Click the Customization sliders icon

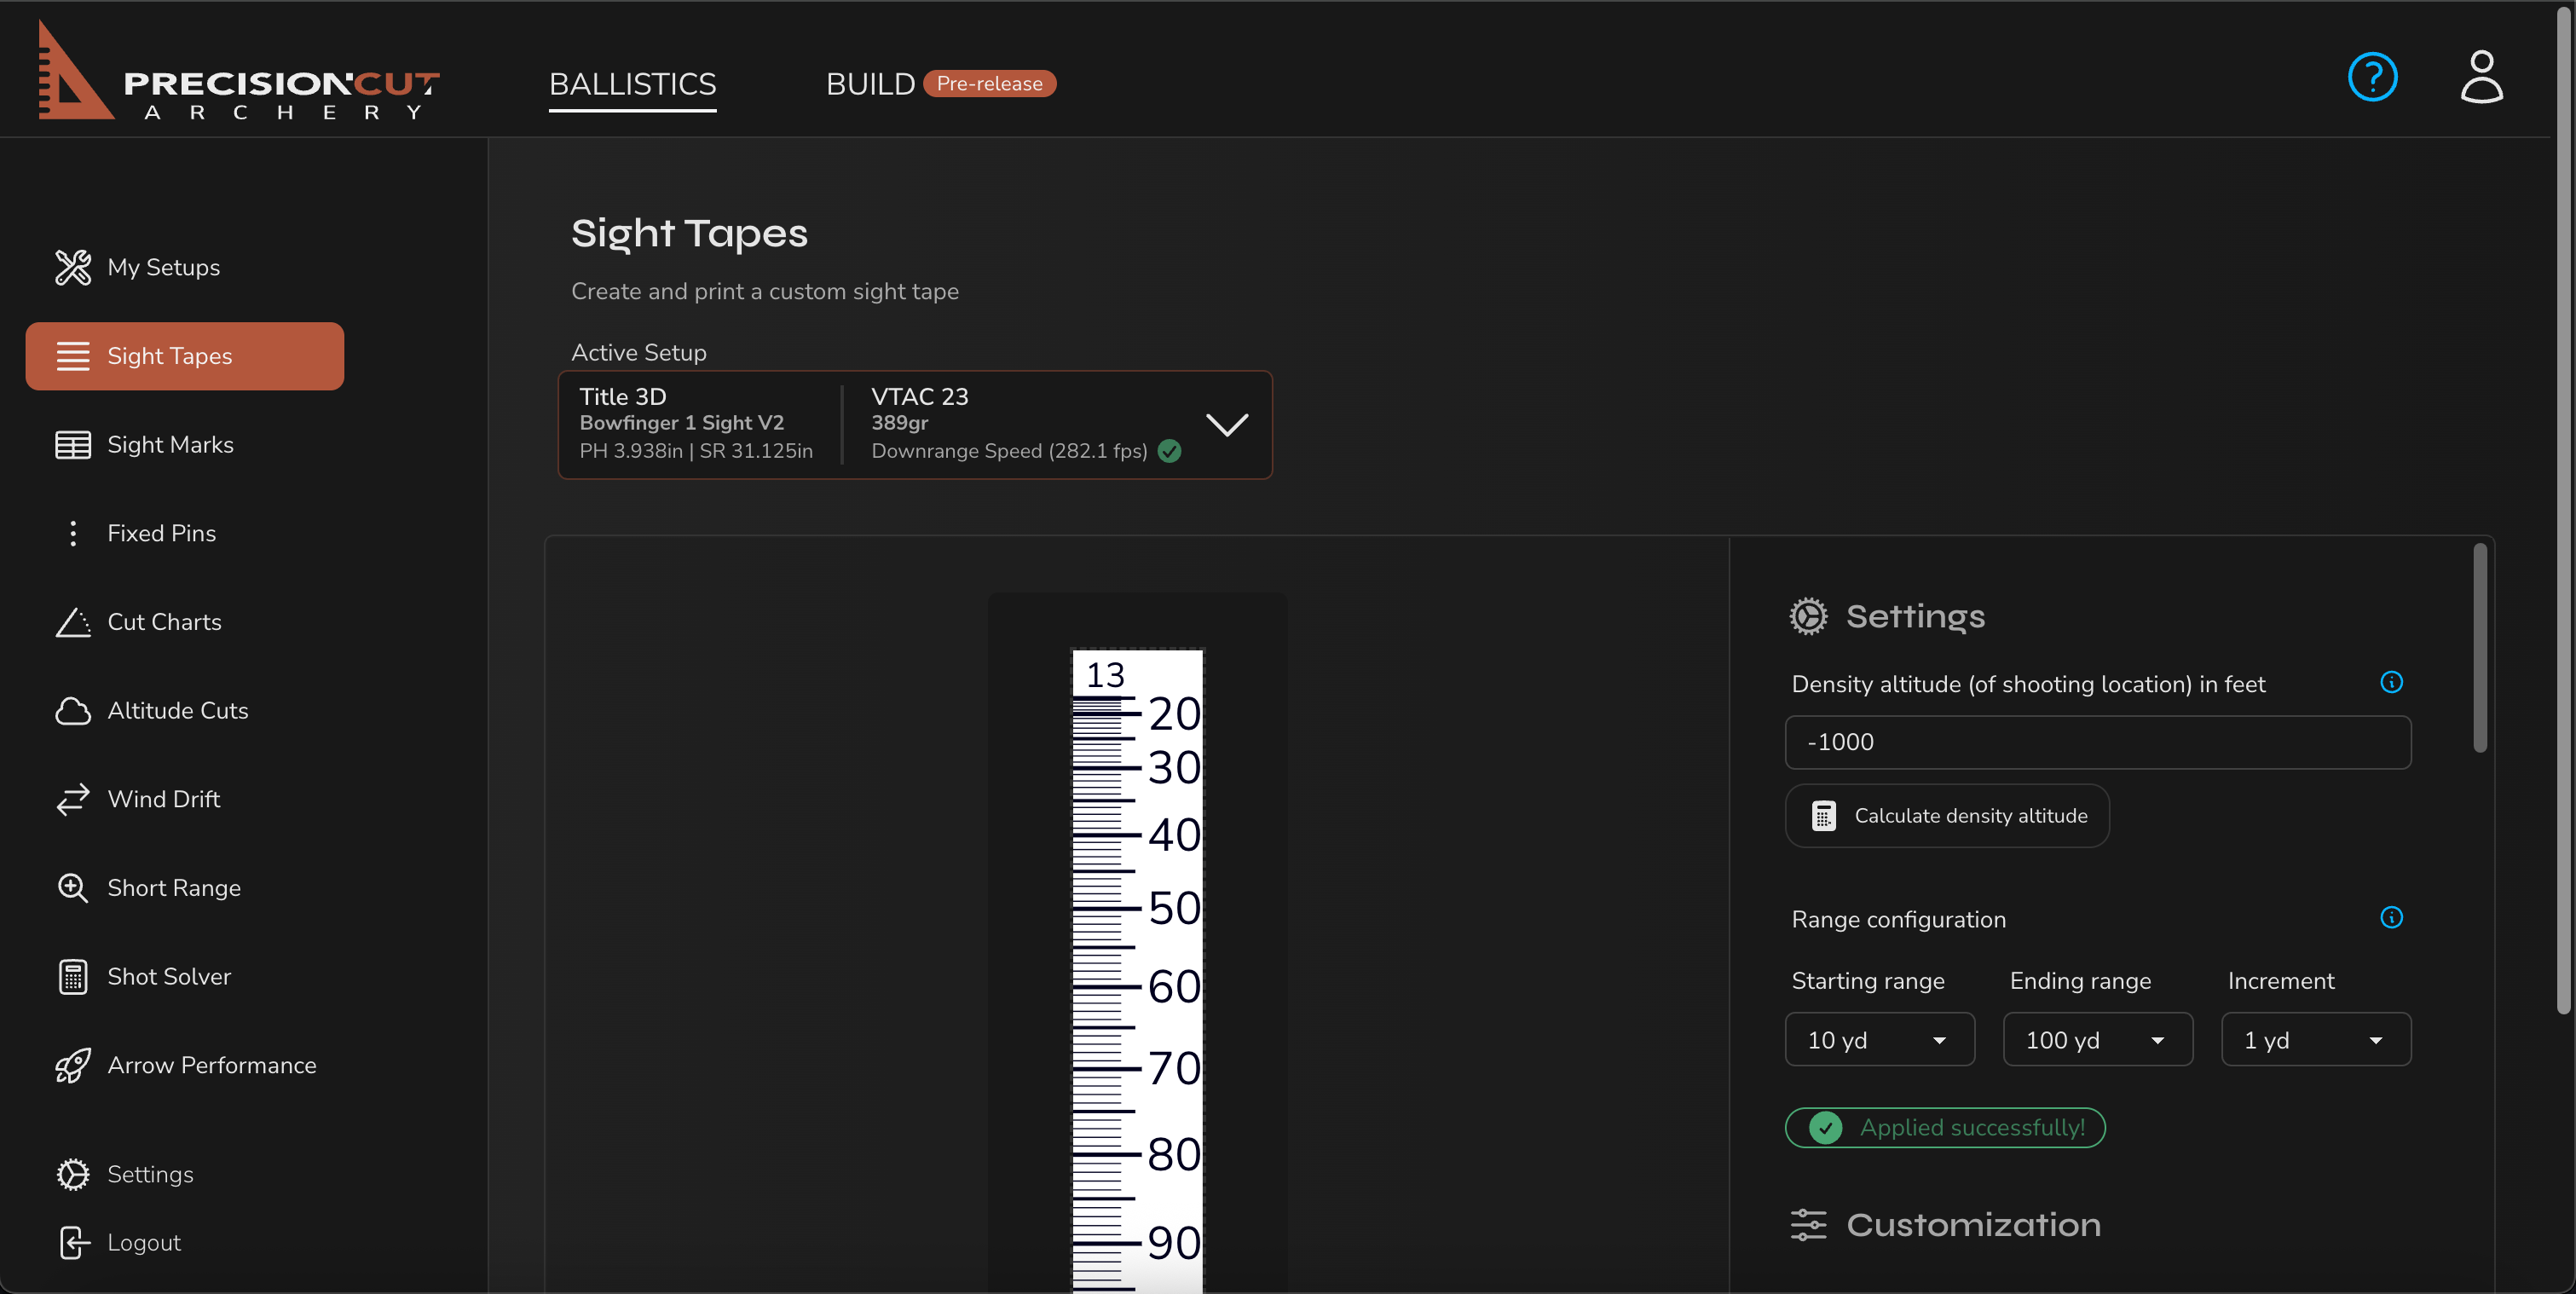click(x=1808, y=1224)
